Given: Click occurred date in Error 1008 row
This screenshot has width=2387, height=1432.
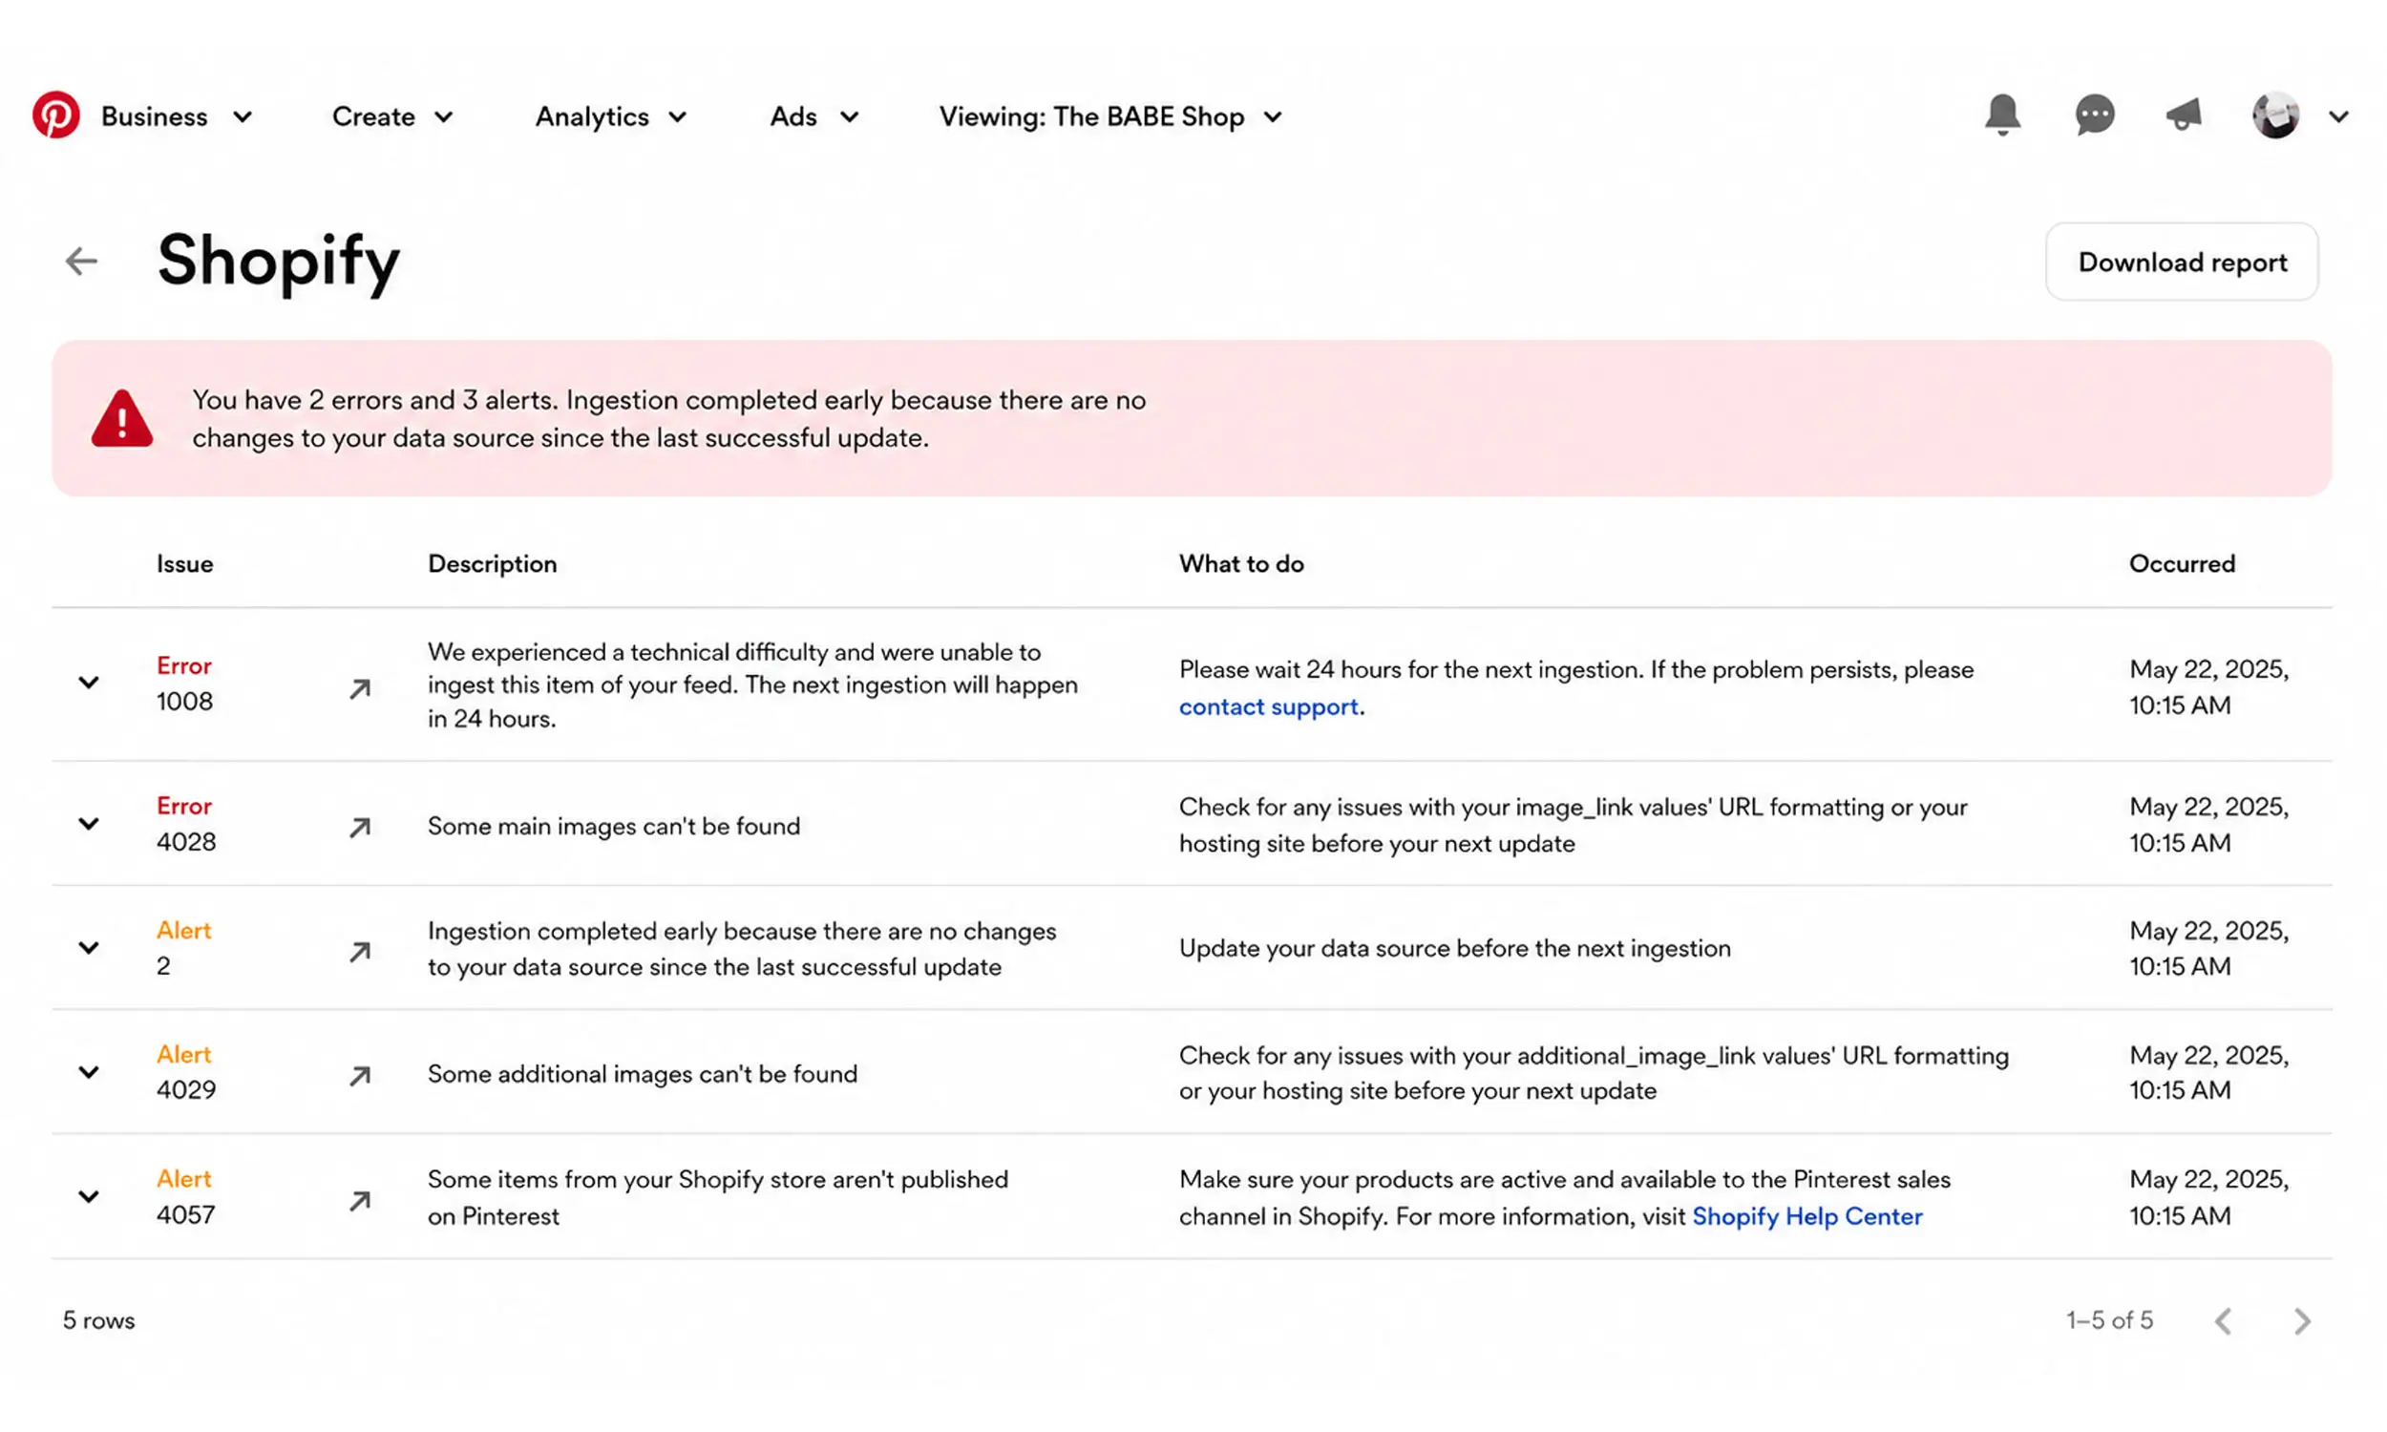Looking at the screenshot, I should (2208, 687).
